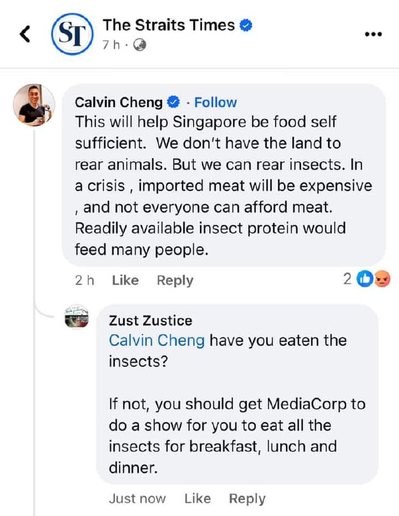Screen dimensions: 399x516
Task: Click the blue thumbs-up reaction icon
Action: (365, 279)
